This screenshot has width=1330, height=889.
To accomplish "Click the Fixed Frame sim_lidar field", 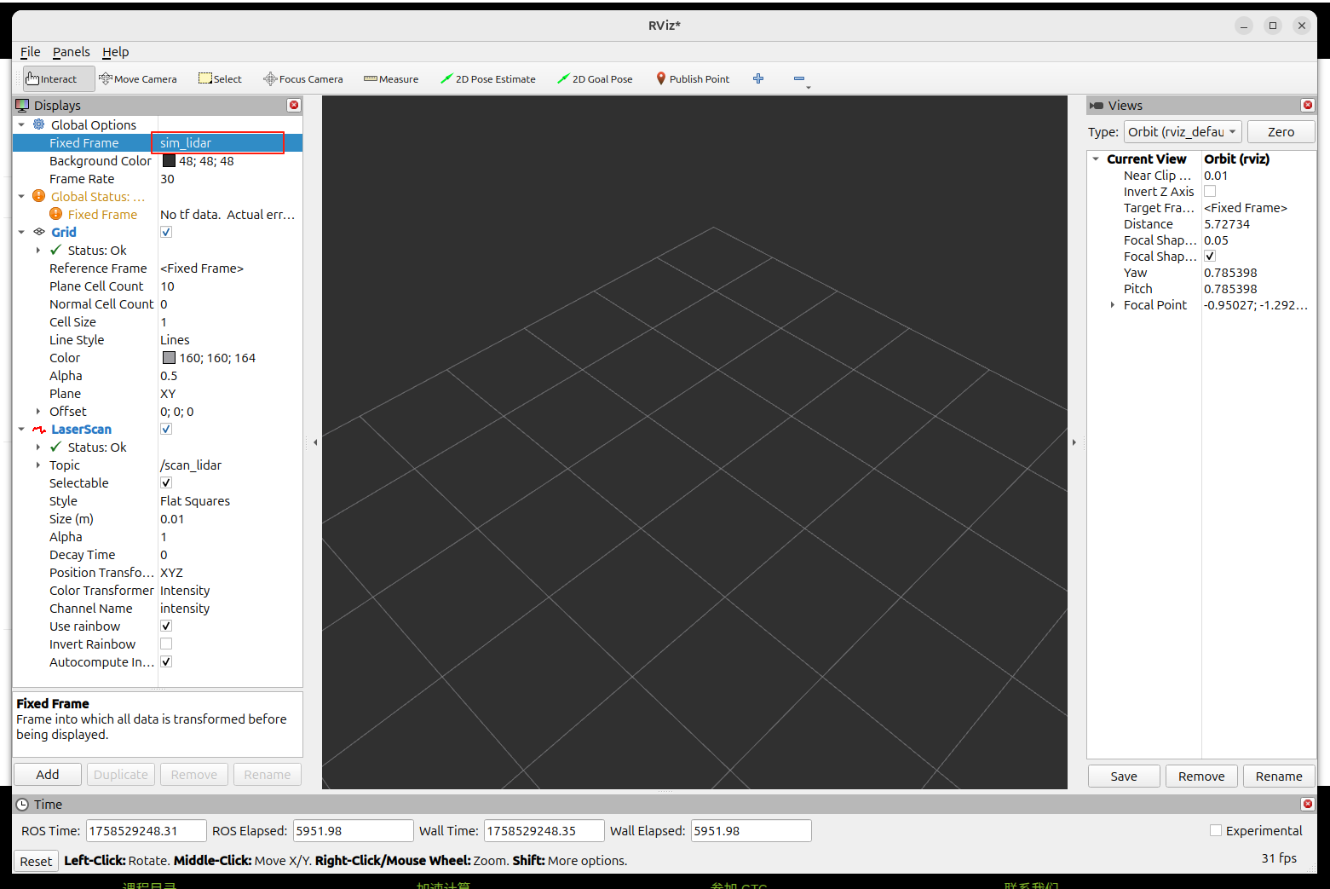I will 219,142.
